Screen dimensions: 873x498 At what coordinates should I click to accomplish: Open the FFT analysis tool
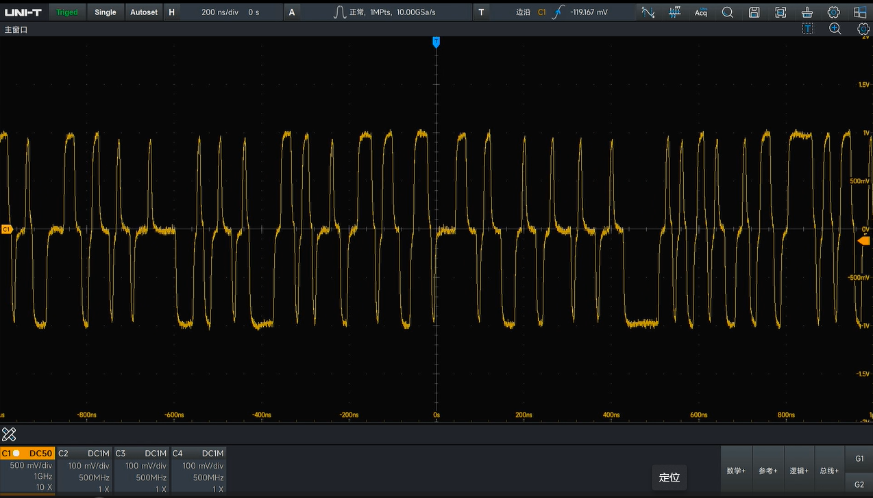click(674, 12)
